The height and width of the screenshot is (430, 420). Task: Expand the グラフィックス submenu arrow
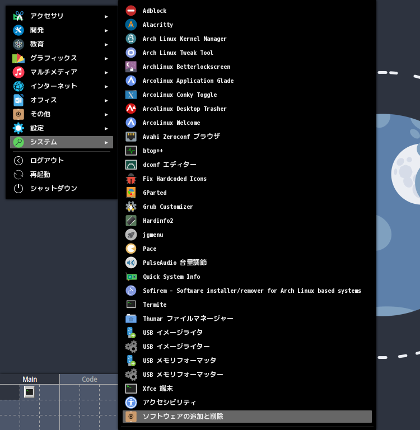106,58
